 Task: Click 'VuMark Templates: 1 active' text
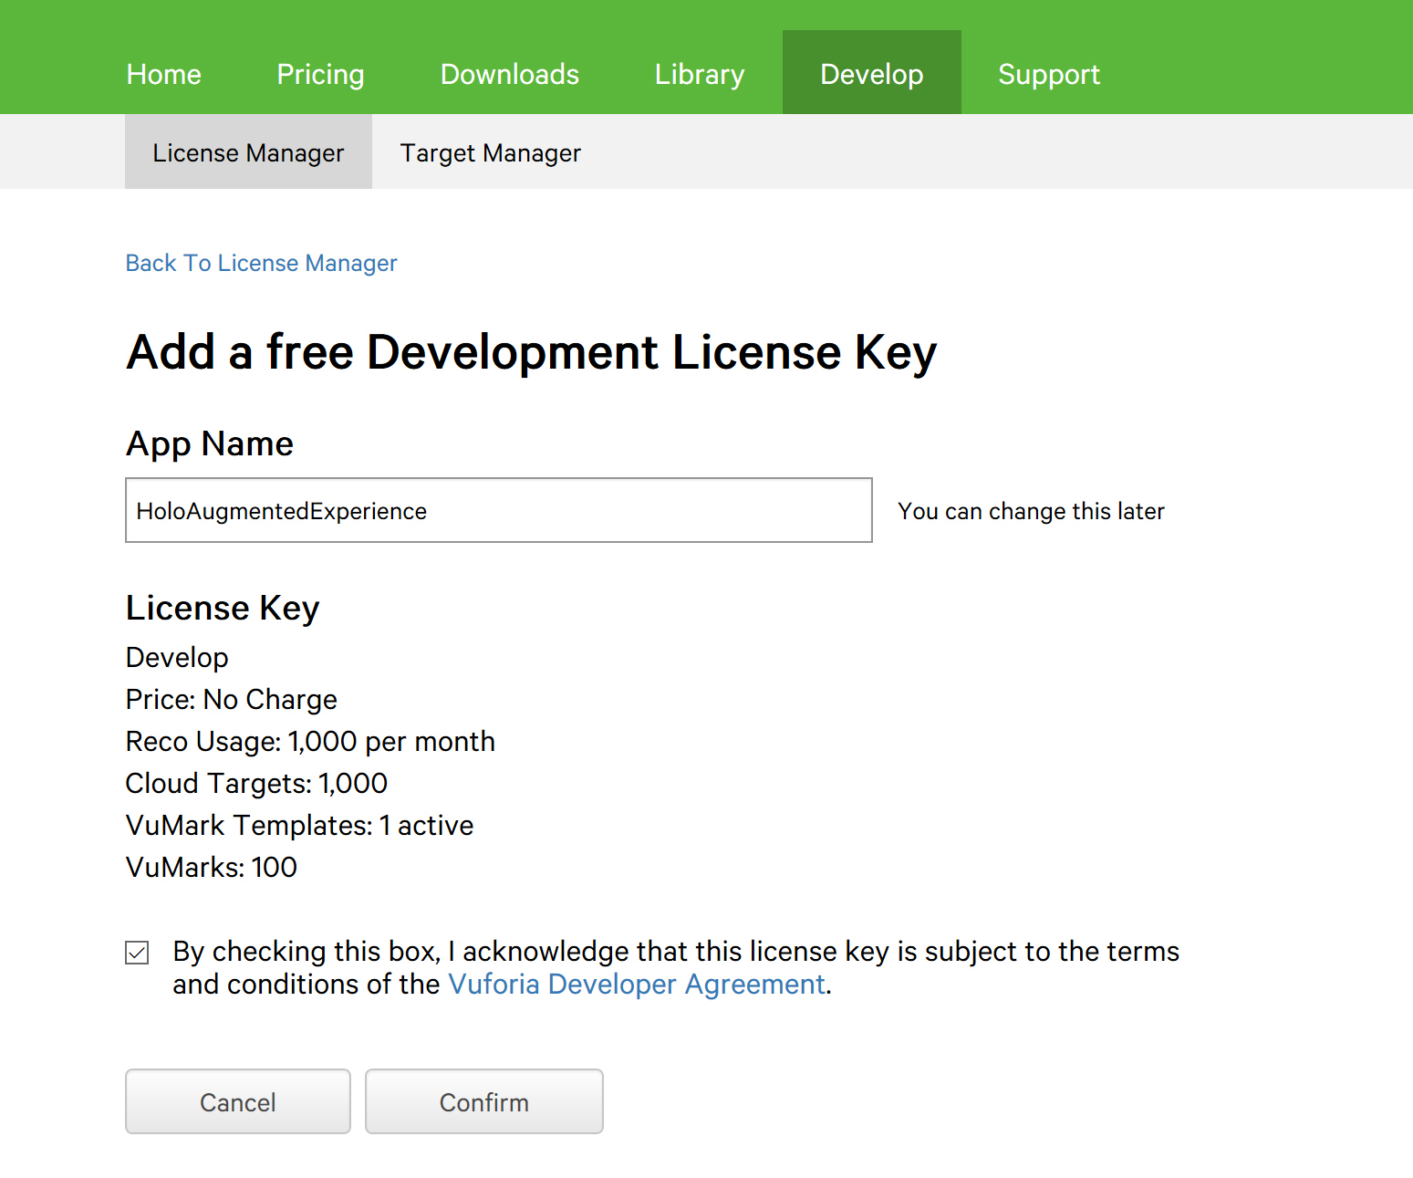click(x=299, y=825)
